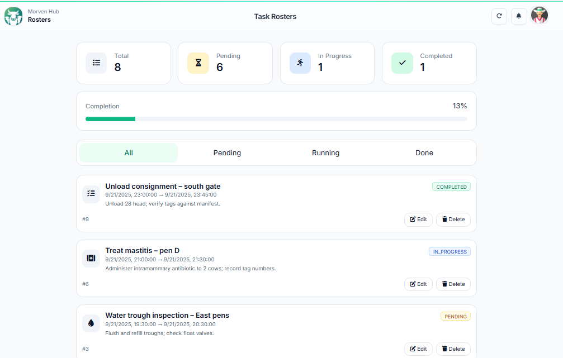The image size is (563, 358).
Task: Open the Running filter tab
Action: coord(325,152)
